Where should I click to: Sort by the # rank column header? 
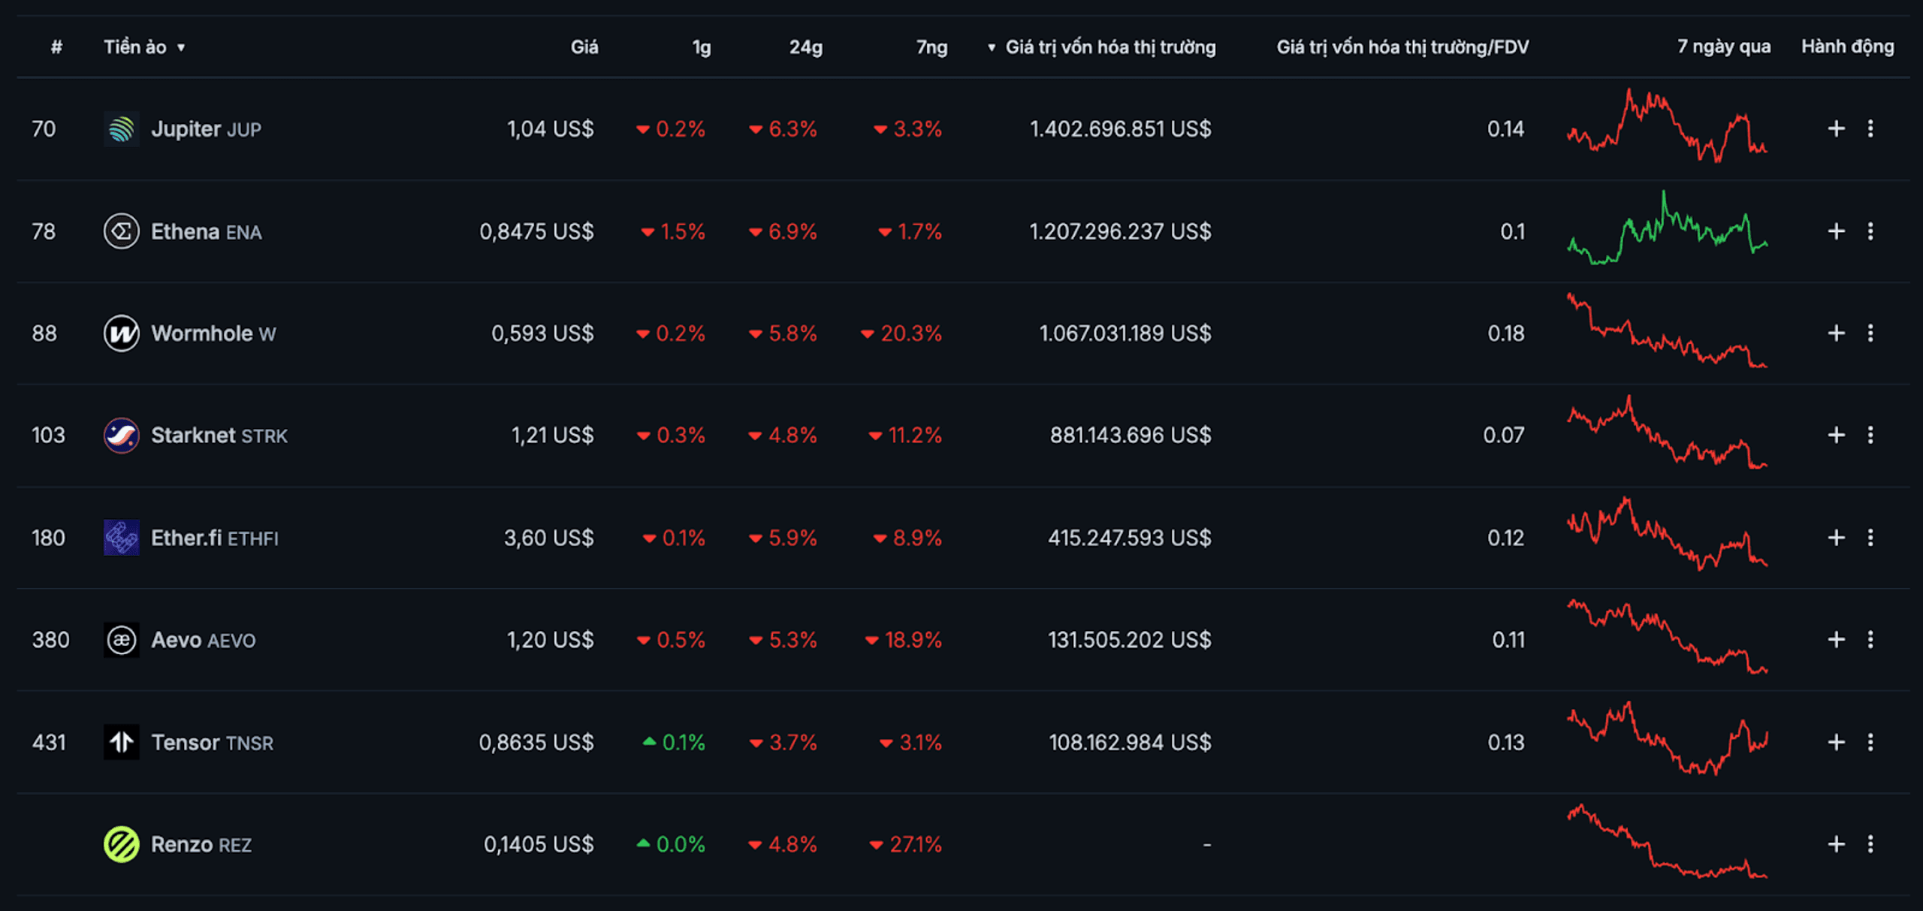click(x=56, y=47)
